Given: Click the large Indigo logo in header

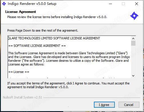Looking at the screenshot, I should tap(134, 16).
